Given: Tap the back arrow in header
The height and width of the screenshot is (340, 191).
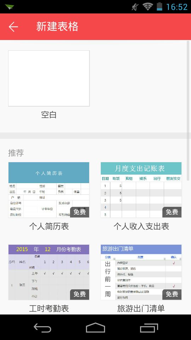Looking at the screenshot, I should 13,27.
